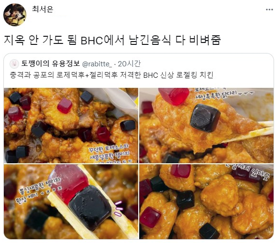The image size is (275, 243).
Task: Select the main tweet text about BHC
Action: pos(112,40)
